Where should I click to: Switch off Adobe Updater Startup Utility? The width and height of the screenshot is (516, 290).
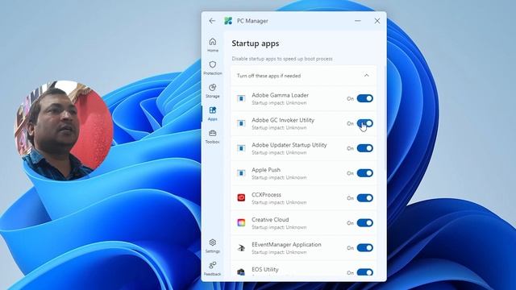point(365,148)
